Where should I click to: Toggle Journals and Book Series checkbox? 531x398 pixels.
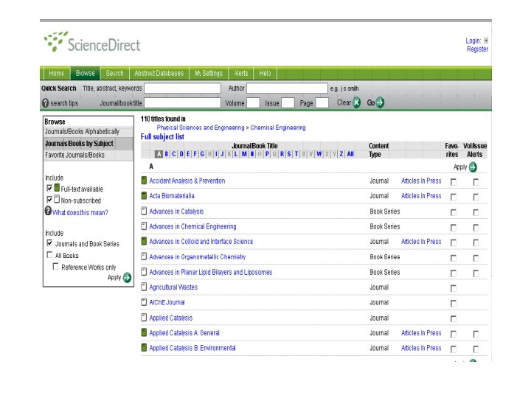coord(49,243)
